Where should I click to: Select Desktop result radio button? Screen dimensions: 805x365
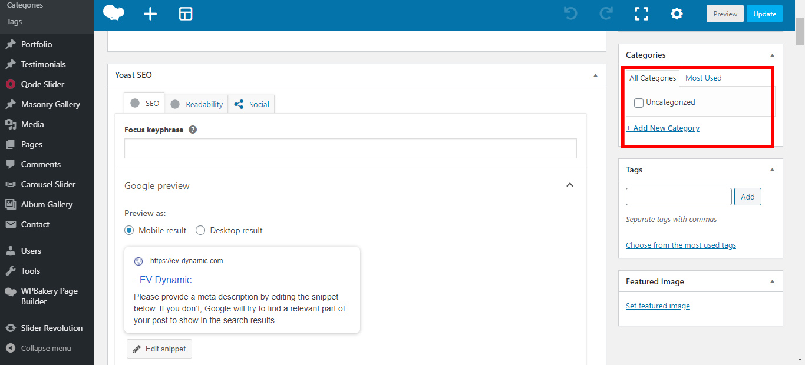point(200,230)
